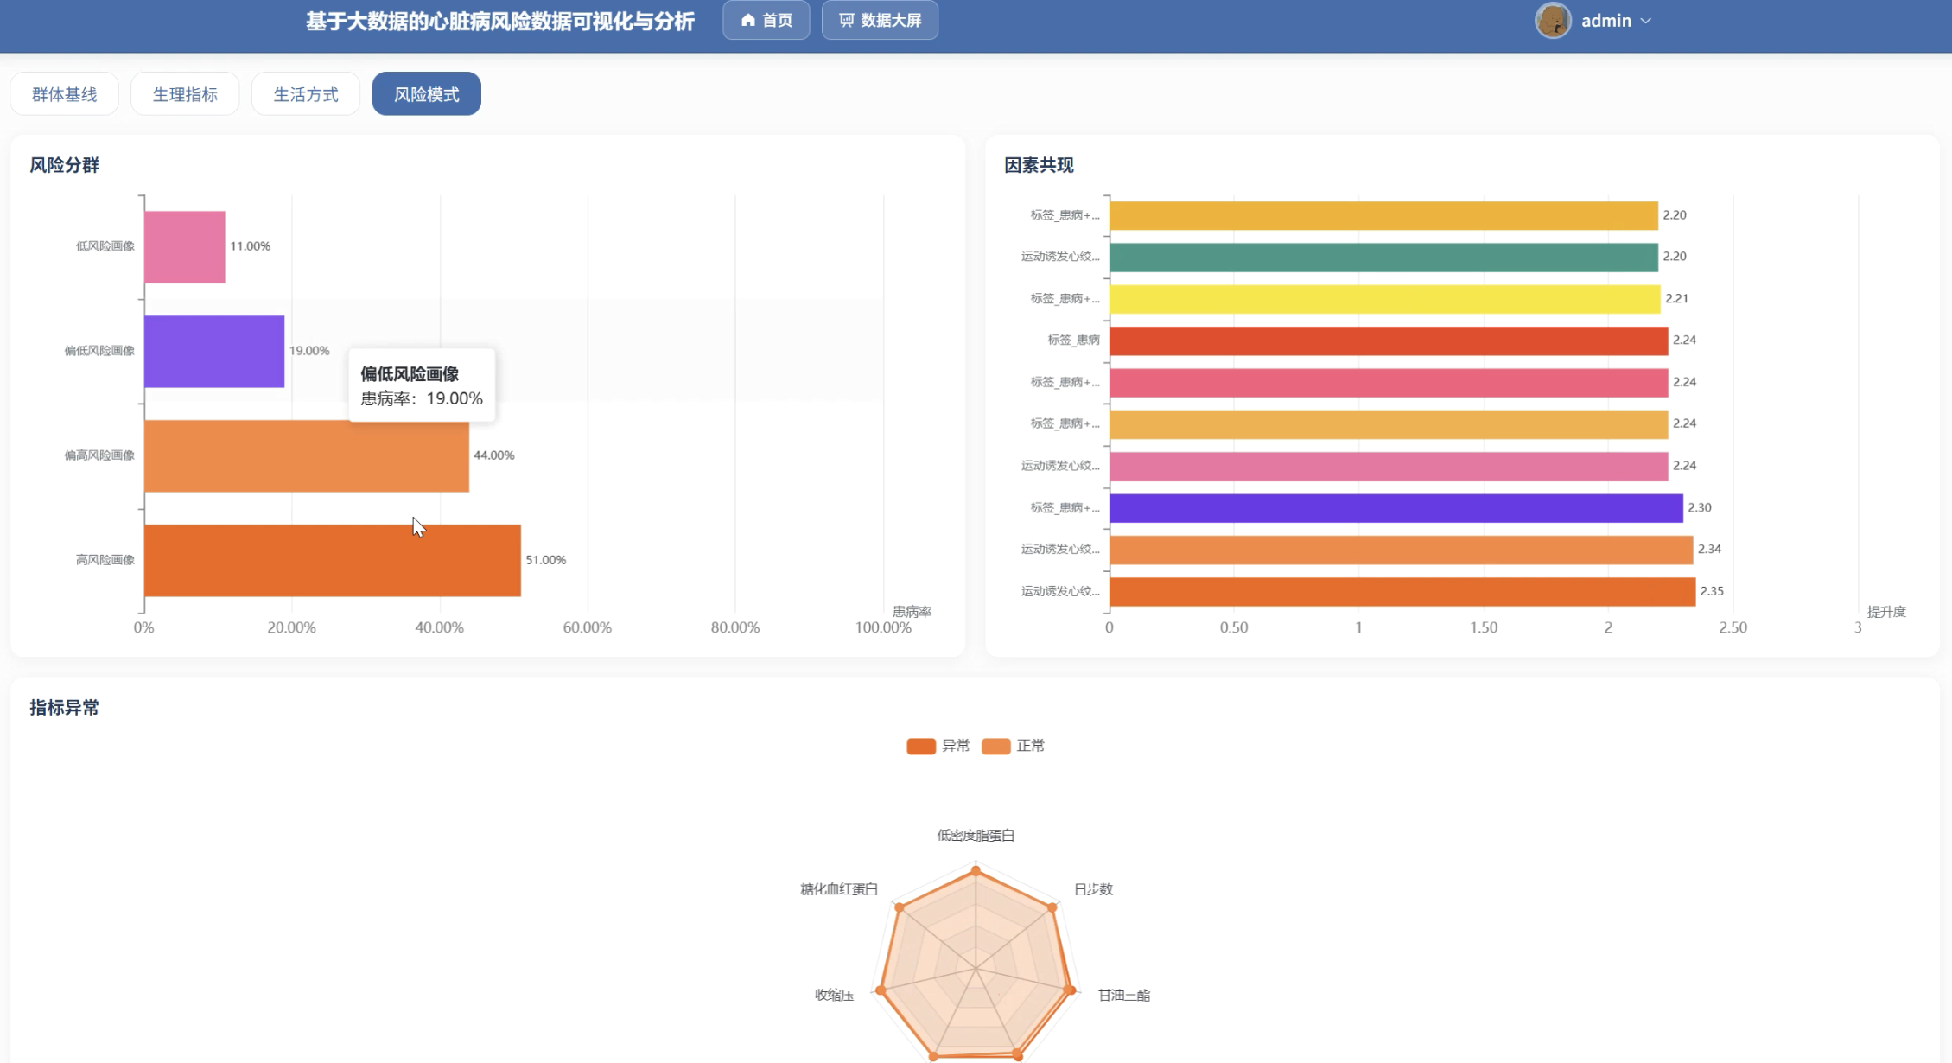The height and width of the screenshot is (1063, 1952).
Task: Click the 44.00% value label
Action: point(494,455)
